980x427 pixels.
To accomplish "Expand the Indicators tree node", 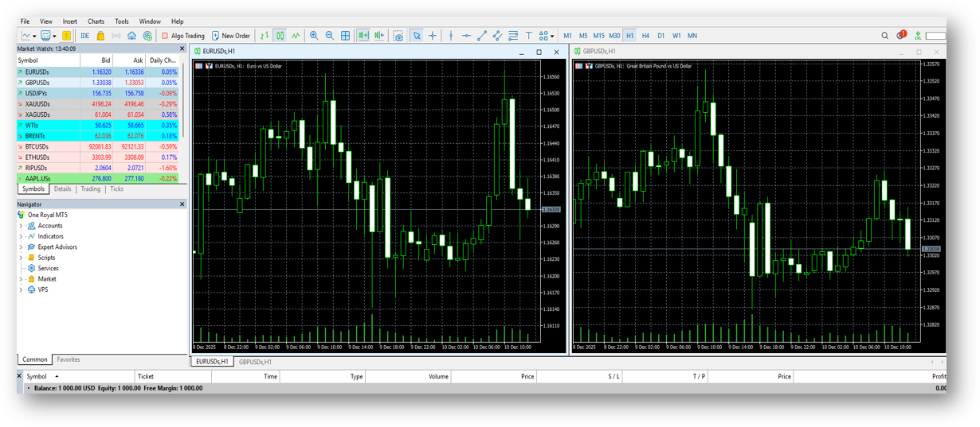I will click(x=22, y=237).
